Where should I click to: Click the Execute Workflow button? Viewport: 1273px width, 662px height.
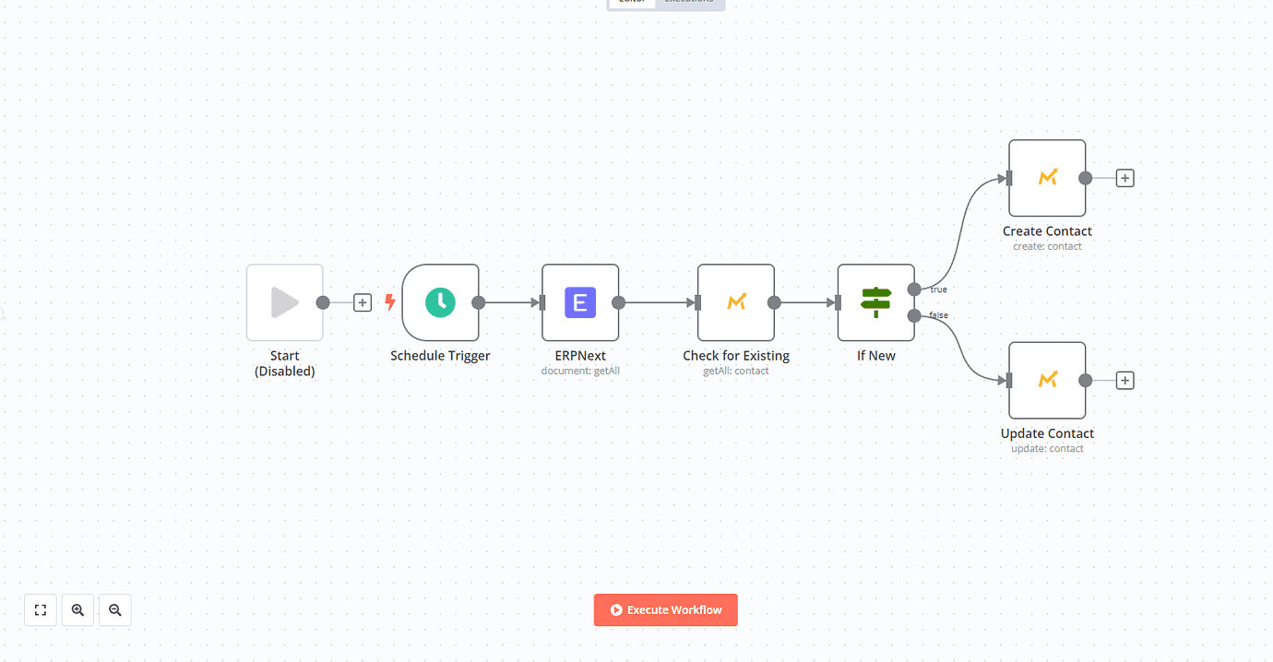click(665, 609)
